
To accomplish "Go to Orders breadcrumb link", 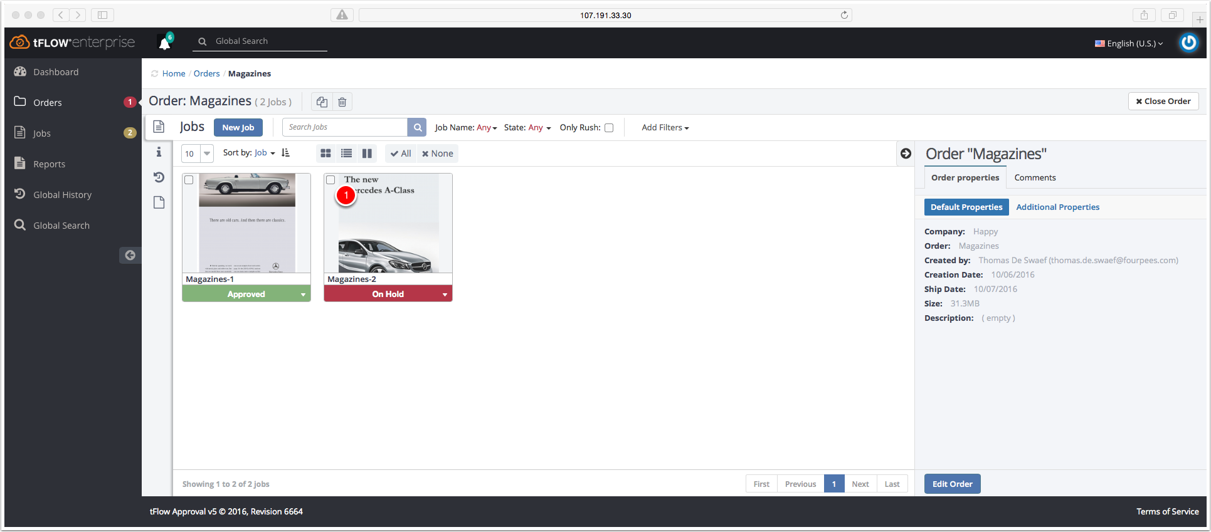I will [x=206, y=74].
